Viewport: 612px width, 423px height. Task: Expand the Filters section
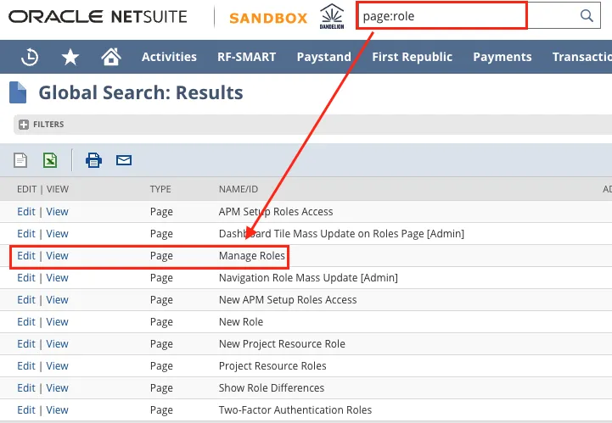coord(24,125)
